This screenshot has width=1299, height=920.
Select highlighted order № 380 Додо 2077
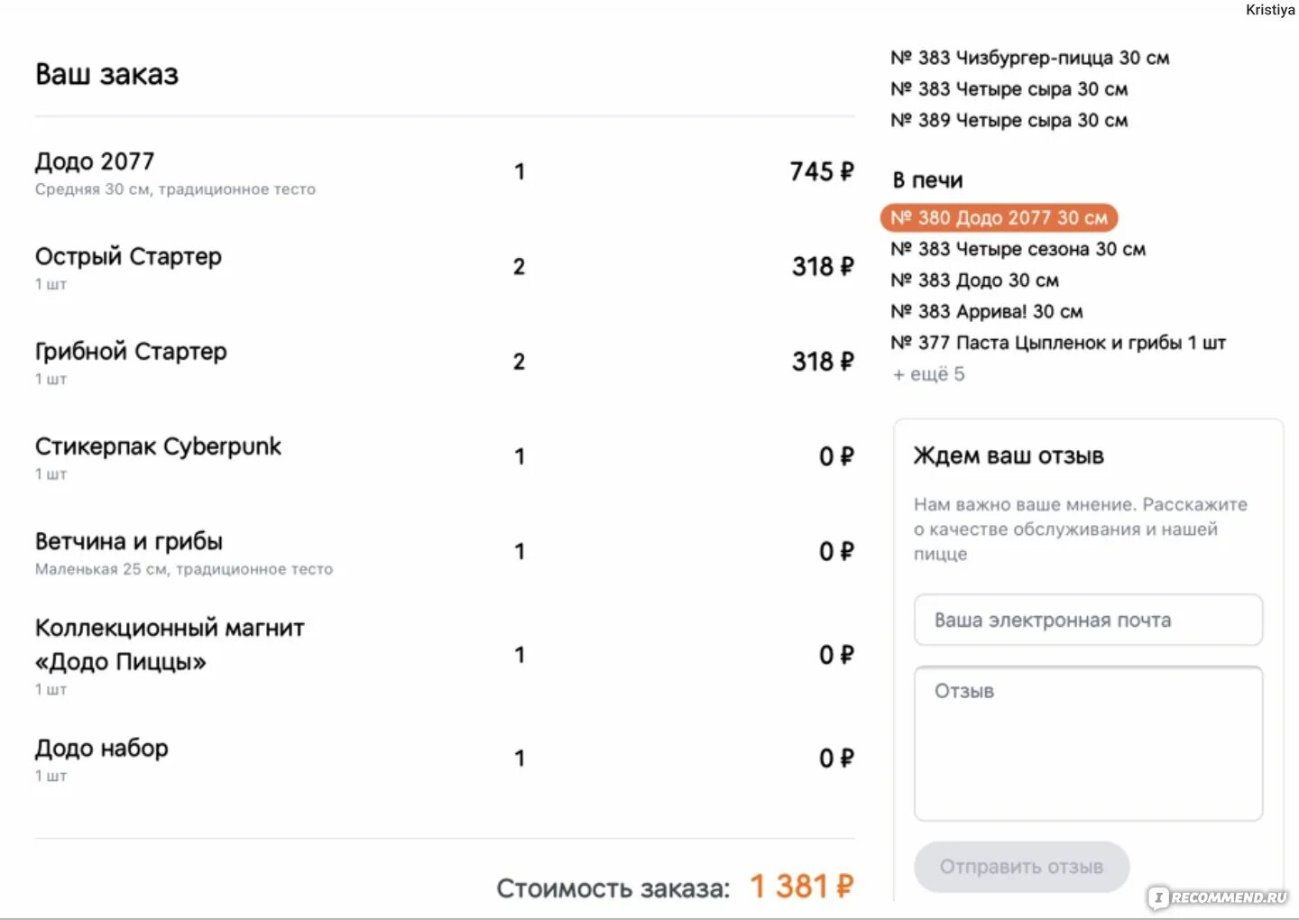(x=999, y=217)
